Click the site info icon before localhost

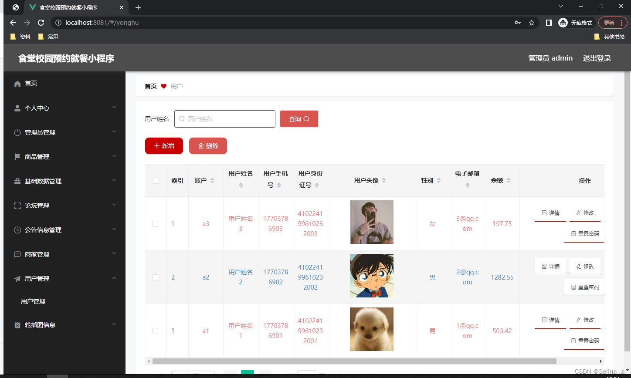pos(58,23)
